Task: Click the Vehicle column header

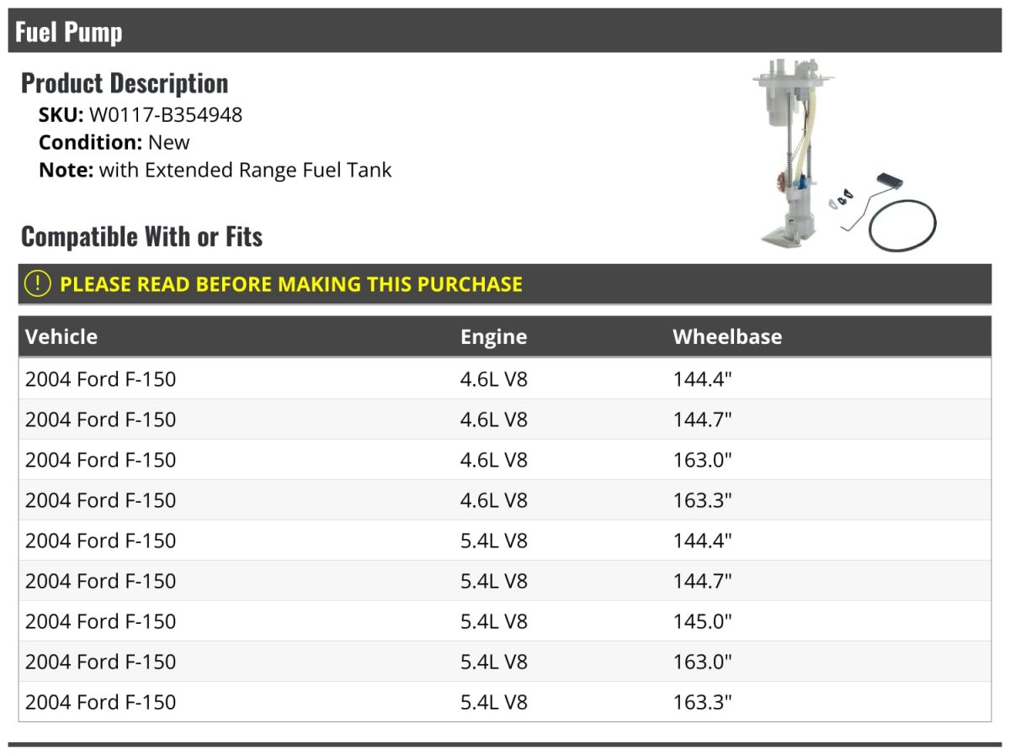Action: 61,337
